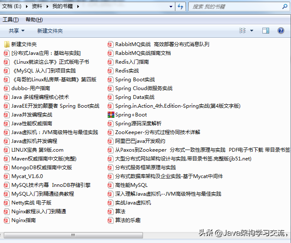This screenshot has height=243, width=291.
Task: Open the address bar history dropdown
Action: tap(171, 7)
